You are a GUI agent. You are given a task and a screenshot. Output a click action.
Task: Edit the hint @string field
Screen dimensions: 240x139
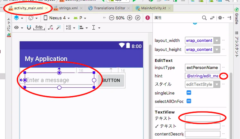202,76
